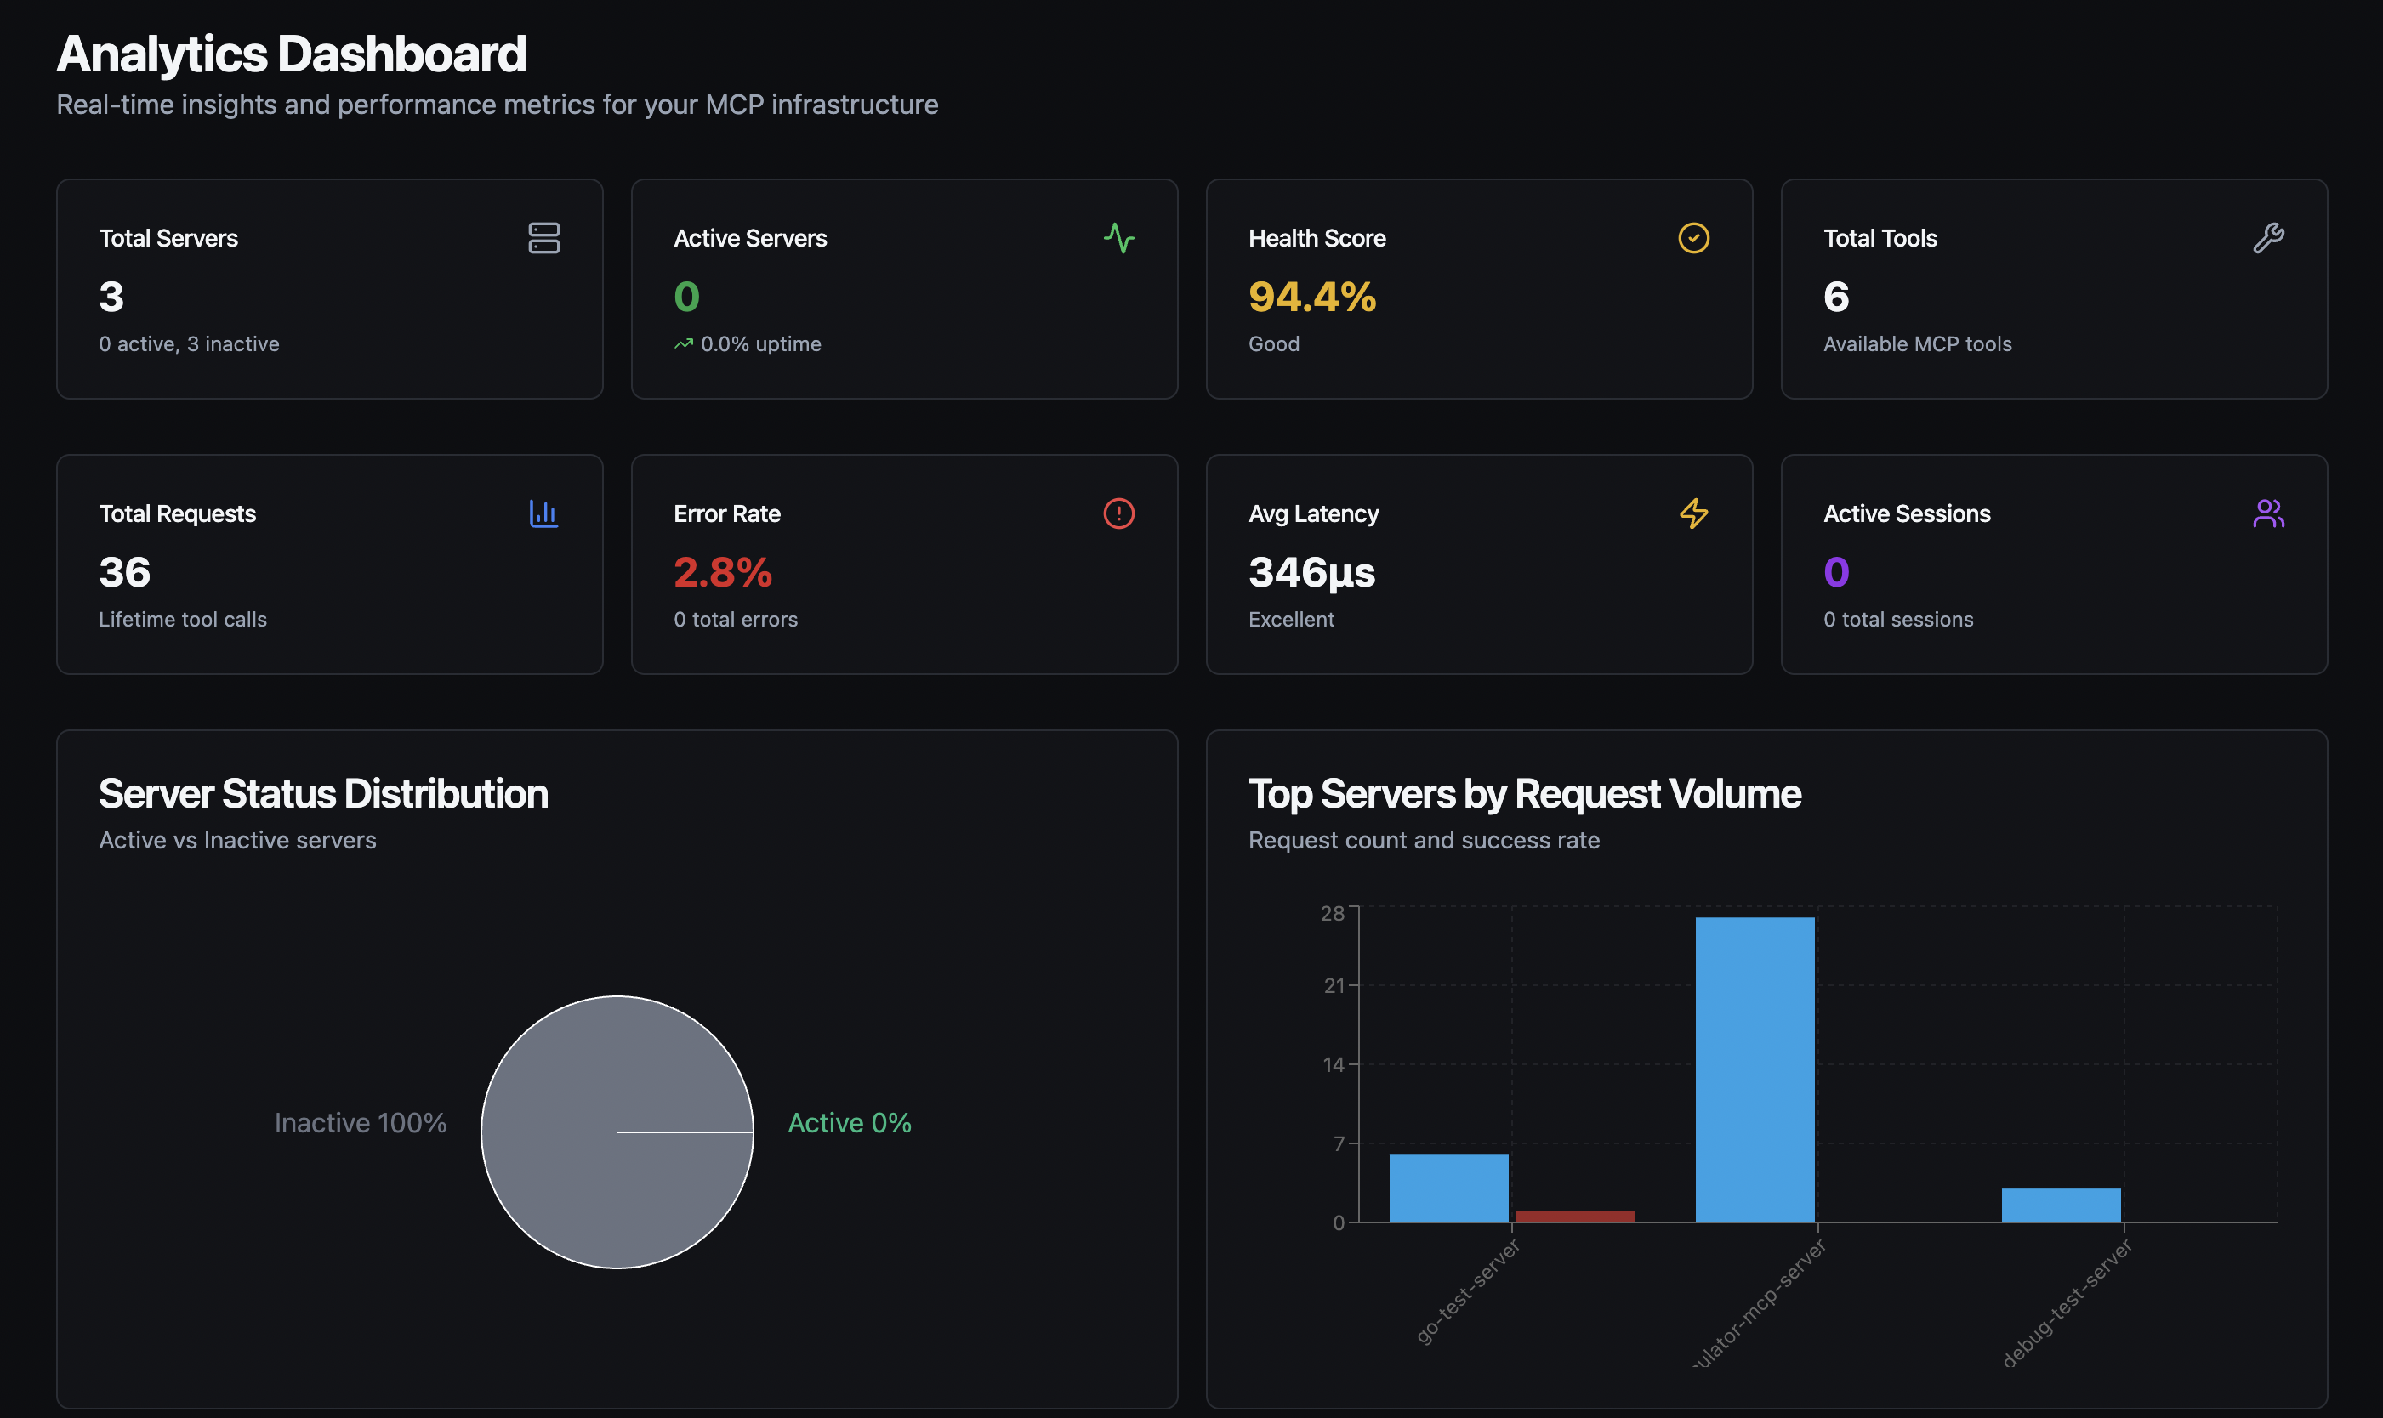Click the server stack icon in Total Servers
2383x1418 pixels.
pos(544,238)
